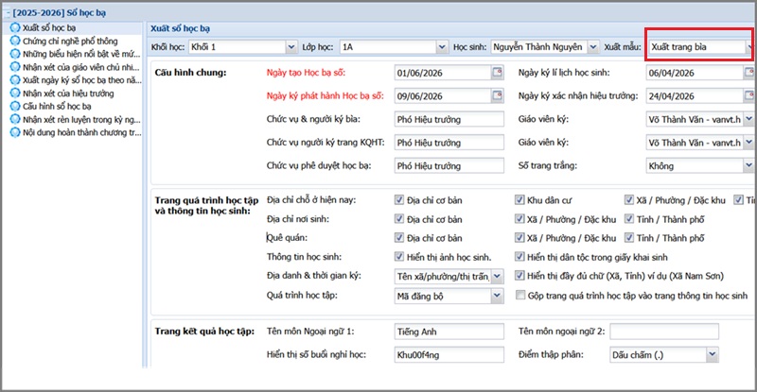The height and width of the screenshot is (392, 757).
Task: Expand the 'Học sinh' dropdown Nguyễn Thành Nguyên
Action: tap(593, 47)
